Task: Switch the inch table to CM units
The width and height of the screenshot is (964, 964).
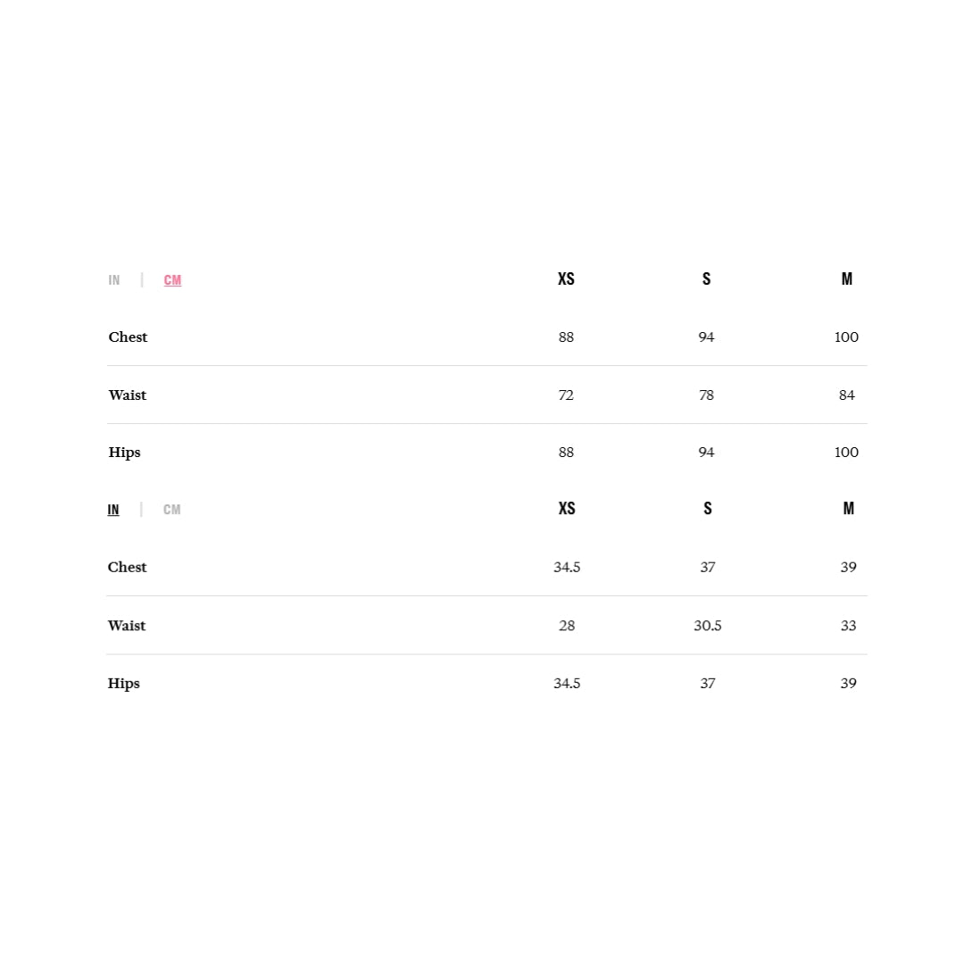Action: coord(171,511)
